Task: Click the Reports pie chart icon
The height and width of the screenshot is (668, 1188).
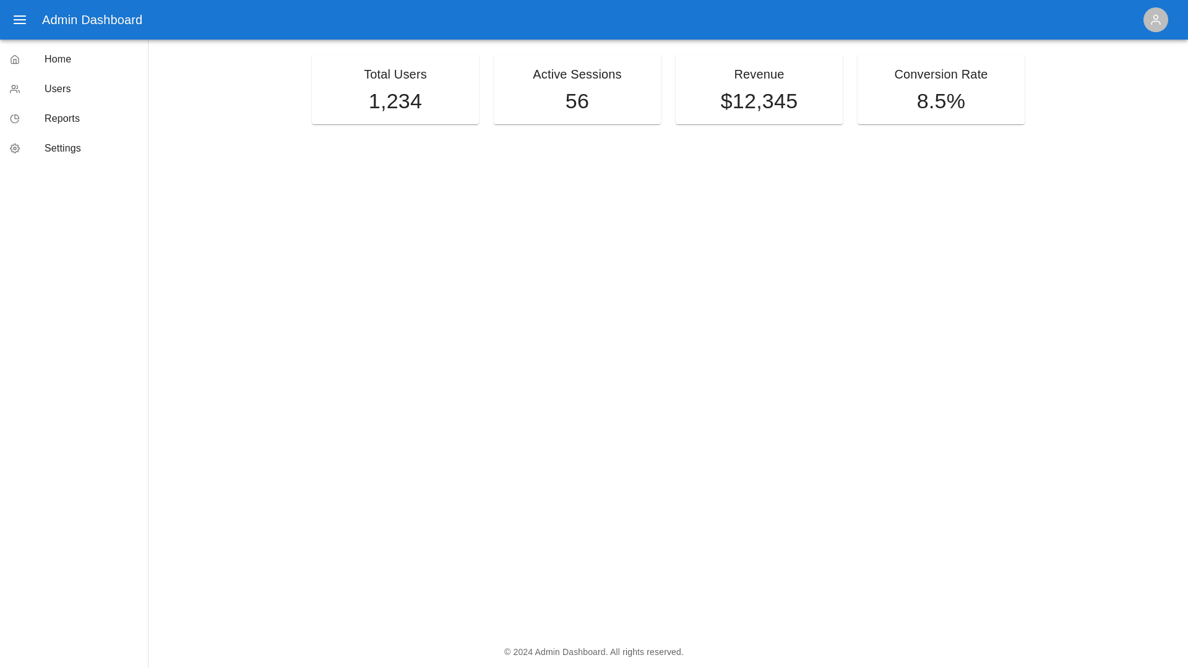Action: click(15, 119)
